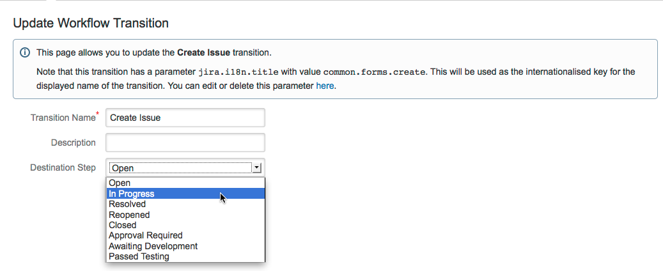
Task: Pick 'Passed Testing' as destination step
Action: coord(139,256)
